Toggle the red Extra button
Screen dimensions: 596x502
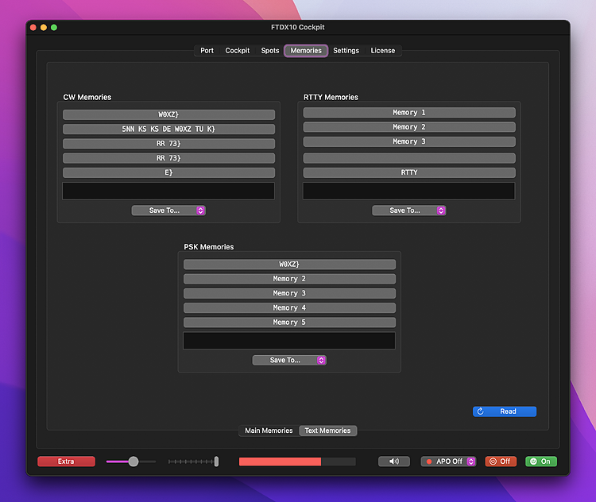(66, 461)
